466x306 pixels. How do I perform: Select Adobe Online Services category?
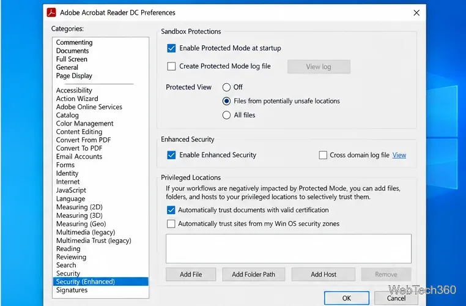[x=89, y=107]
